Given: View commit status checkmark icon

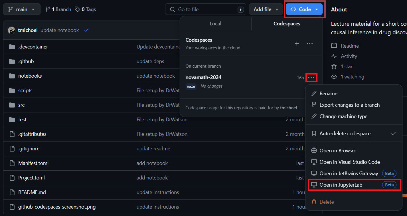Looking at the screenshot, I should (86, 30).
